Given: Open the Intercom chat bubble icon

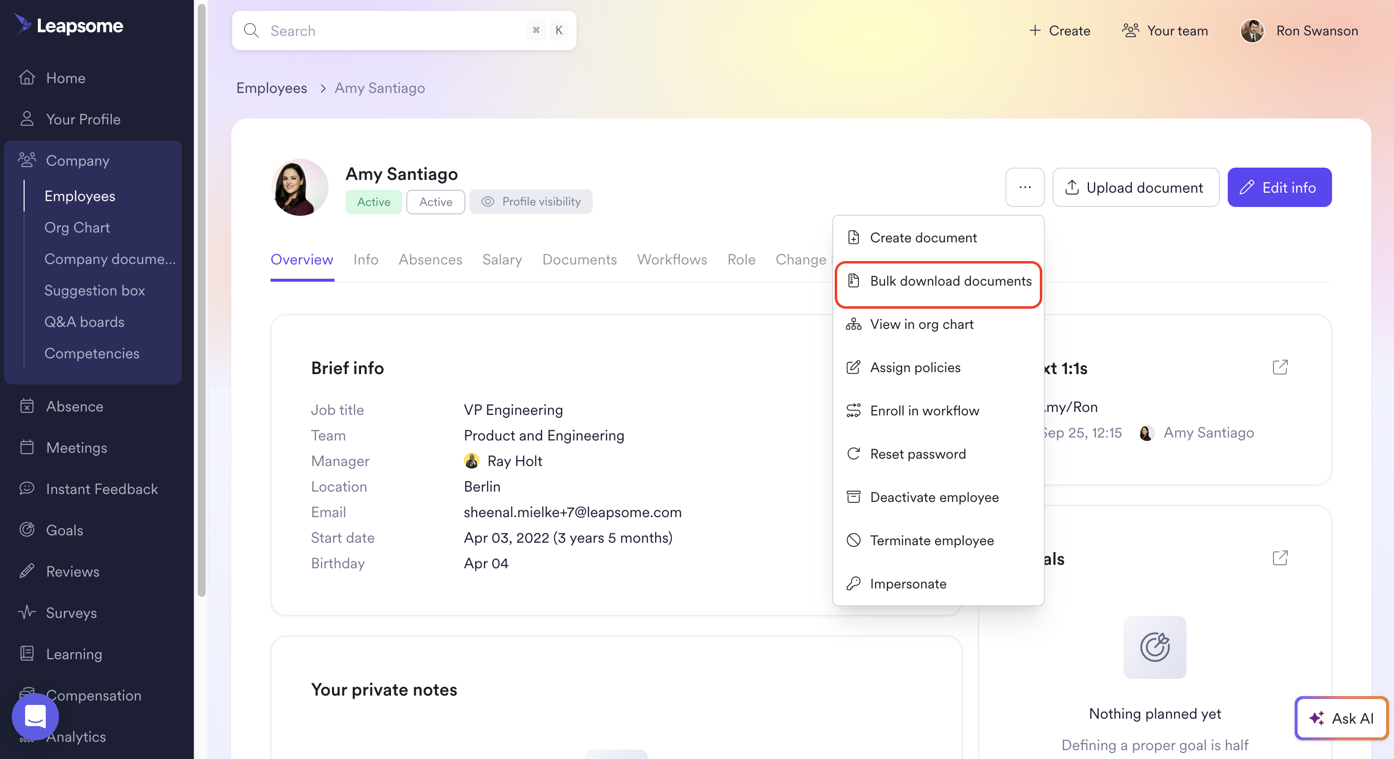Looking at the screenshot, I should click(x=35, y=716).
